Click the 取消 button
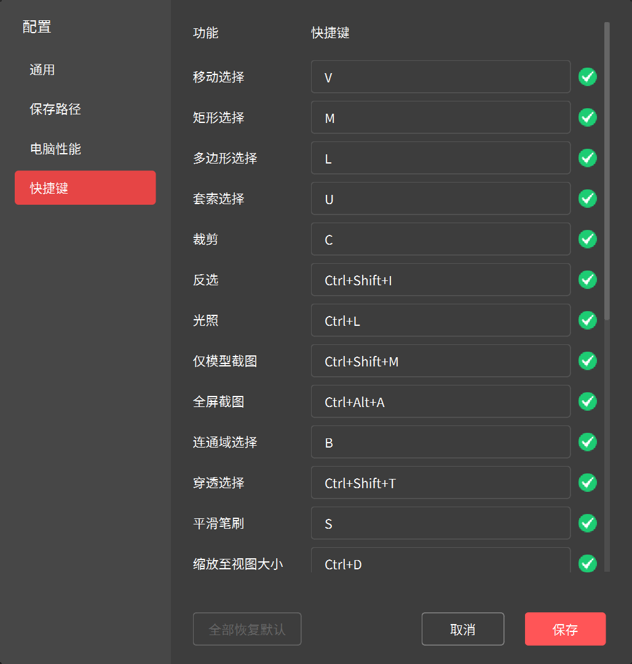Viewport: 632px width, 664px height. pos(462,629)
